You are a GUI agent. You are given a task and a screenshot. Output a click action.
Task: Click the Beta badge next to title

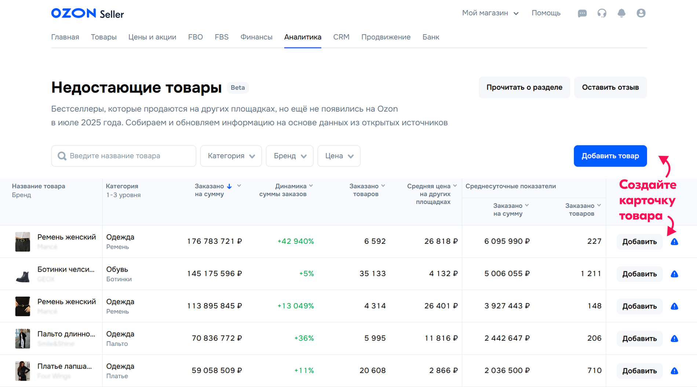tap(238, 88)
